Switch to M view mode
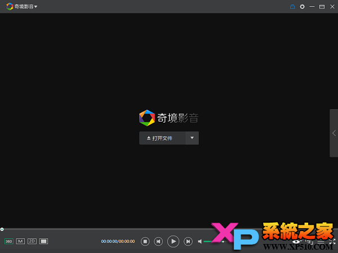Image resolution: width=338 pixels, height=253 pixels. point(20,241)
